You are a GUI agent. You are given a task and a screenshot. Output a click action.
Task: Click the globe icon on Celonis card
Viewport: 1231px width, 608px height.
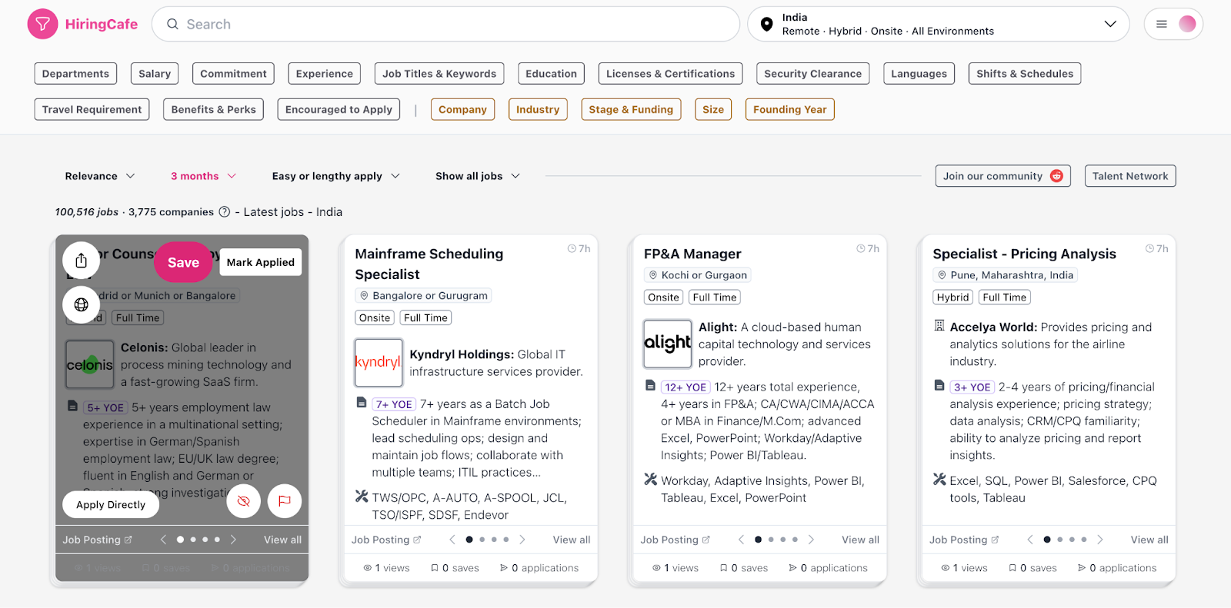pos(81,304)
